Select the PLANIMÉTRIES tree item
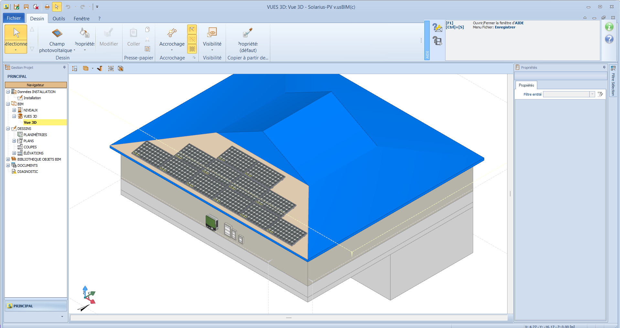Viewport: 620px width, 328px height. [x=35, y=135]
